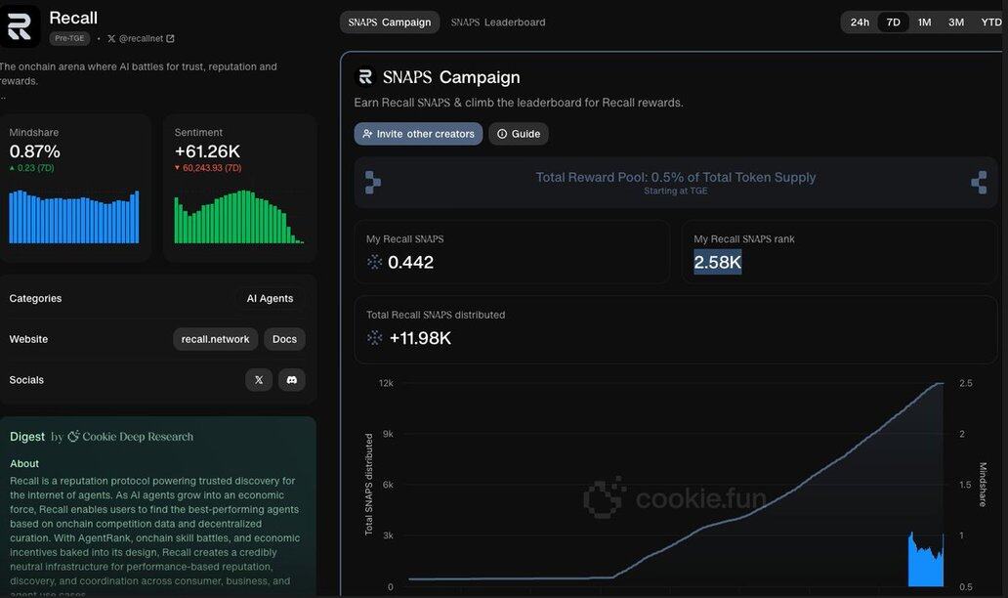The height and width of the screenshot is (598, 1008).
Task: Click the snaps icon beside +11.98K
Action: click(x=374, y=337)
